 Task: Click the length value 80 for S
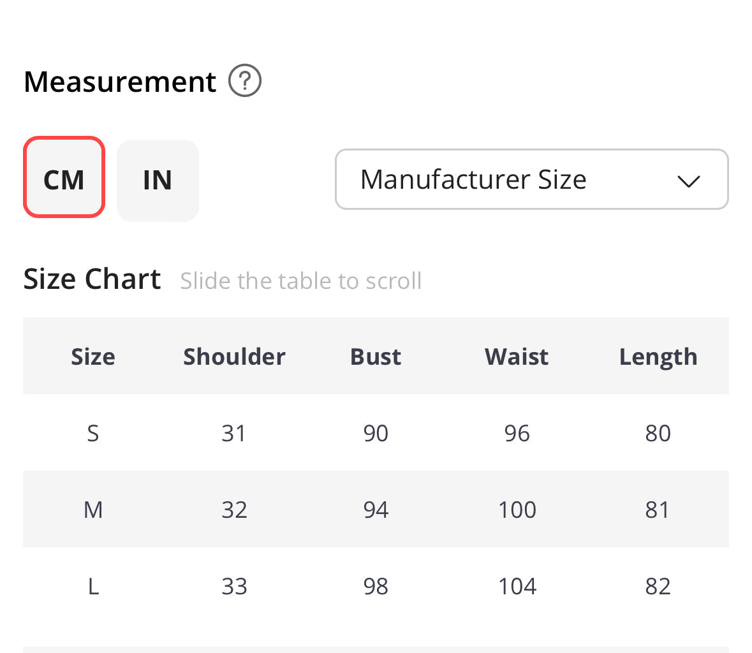tap(658, 433)
